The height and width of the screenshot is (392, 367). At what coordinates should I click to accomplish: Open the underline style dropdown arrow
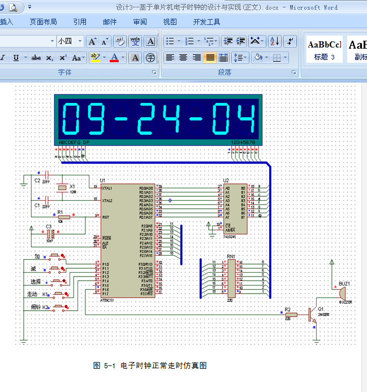tap(25, 58)
